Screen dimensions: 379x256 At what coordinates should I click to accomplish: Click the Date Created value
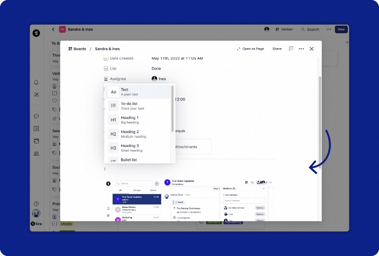(177, 58)
